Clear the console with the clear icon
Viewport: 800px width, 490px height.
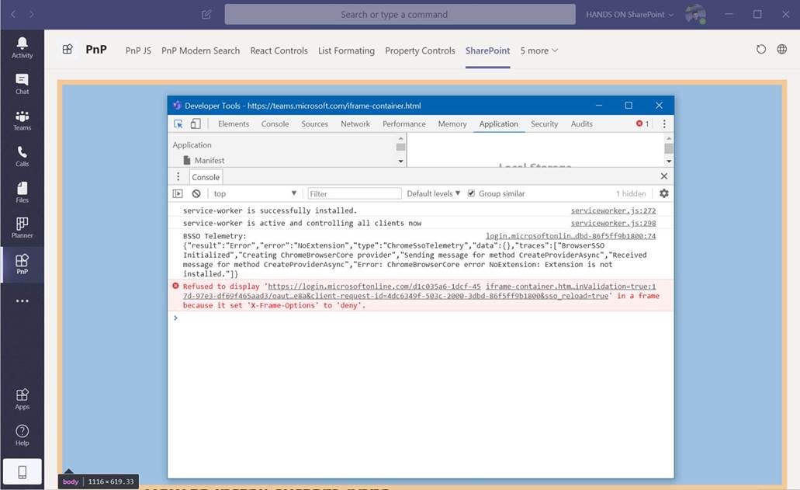(x=196, y=193)
